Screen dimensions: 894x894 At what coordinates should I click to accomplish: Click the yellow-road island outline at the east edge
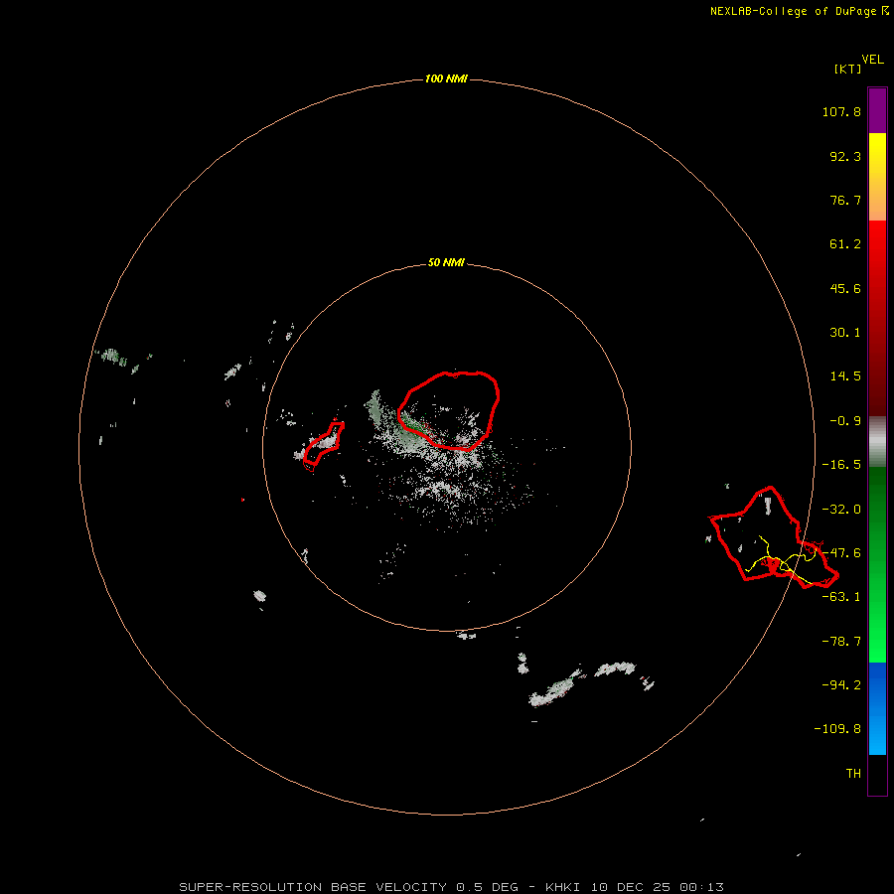pos(774,536)
